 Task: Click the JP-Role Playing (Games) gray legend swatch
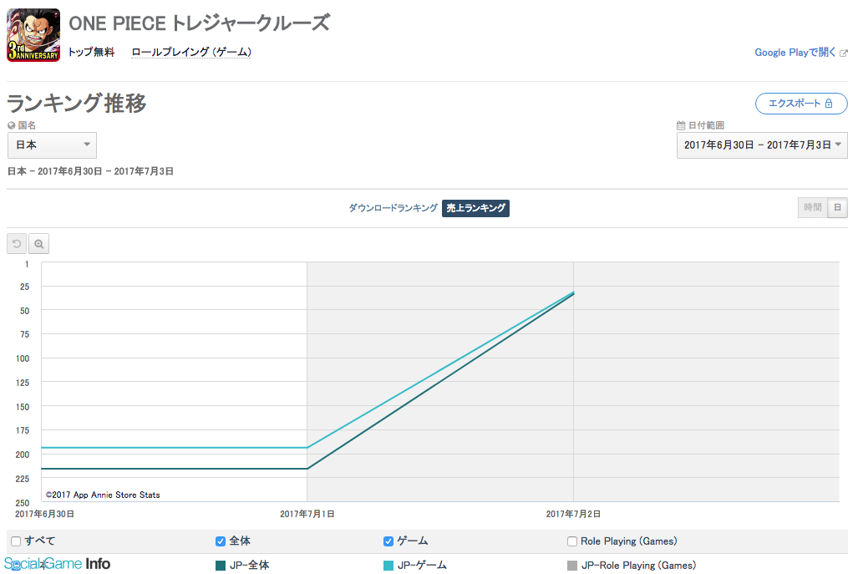coord(572,566)
